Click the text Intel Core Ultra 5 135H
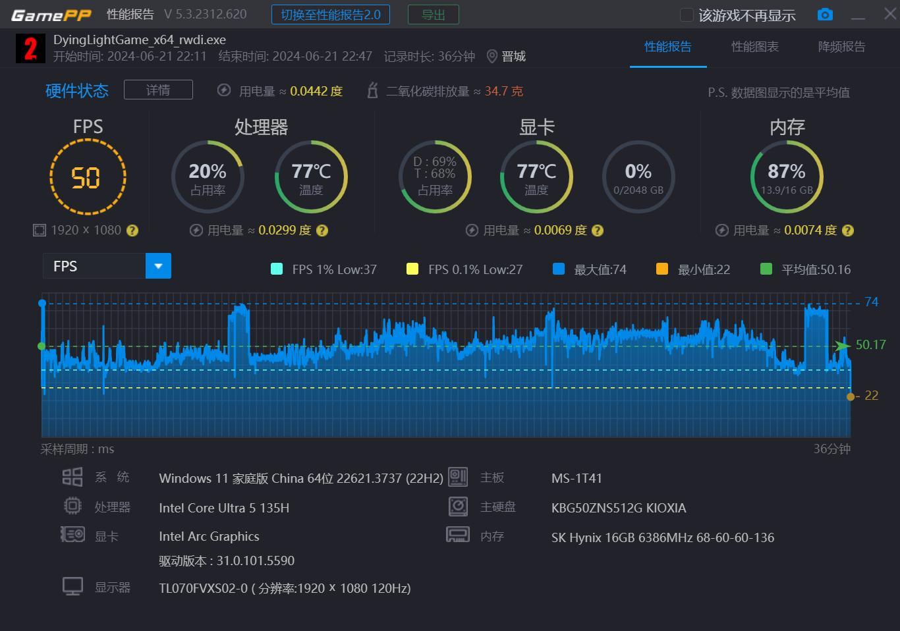 click(x=224, y=508)
